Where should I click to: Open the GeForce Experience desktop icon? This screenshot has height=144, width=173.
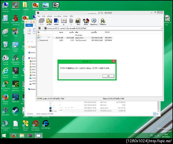(x=16, y=86)
